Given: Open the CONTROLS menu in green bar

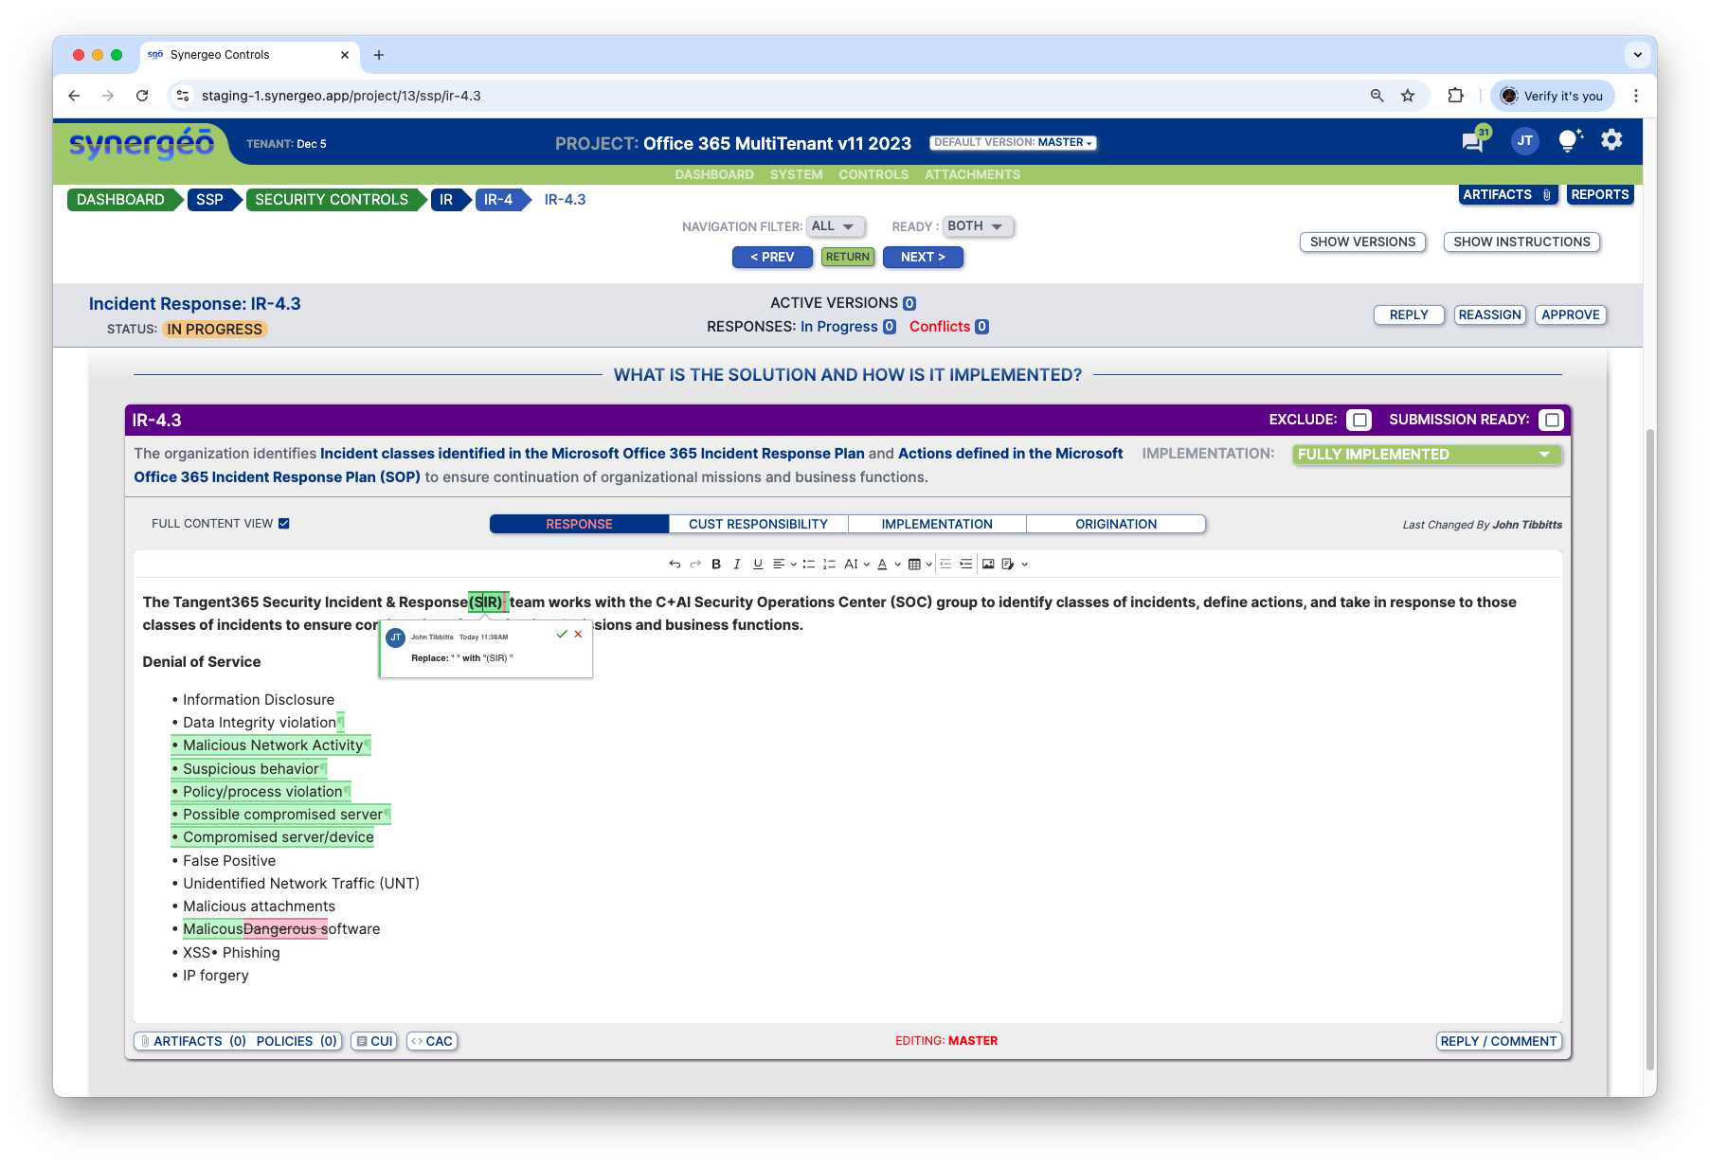Looking at the screenshot, I should point(873,174).
